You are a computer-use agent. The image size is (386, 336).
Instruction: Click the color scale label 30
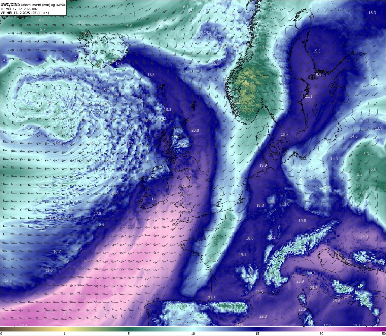321,334
